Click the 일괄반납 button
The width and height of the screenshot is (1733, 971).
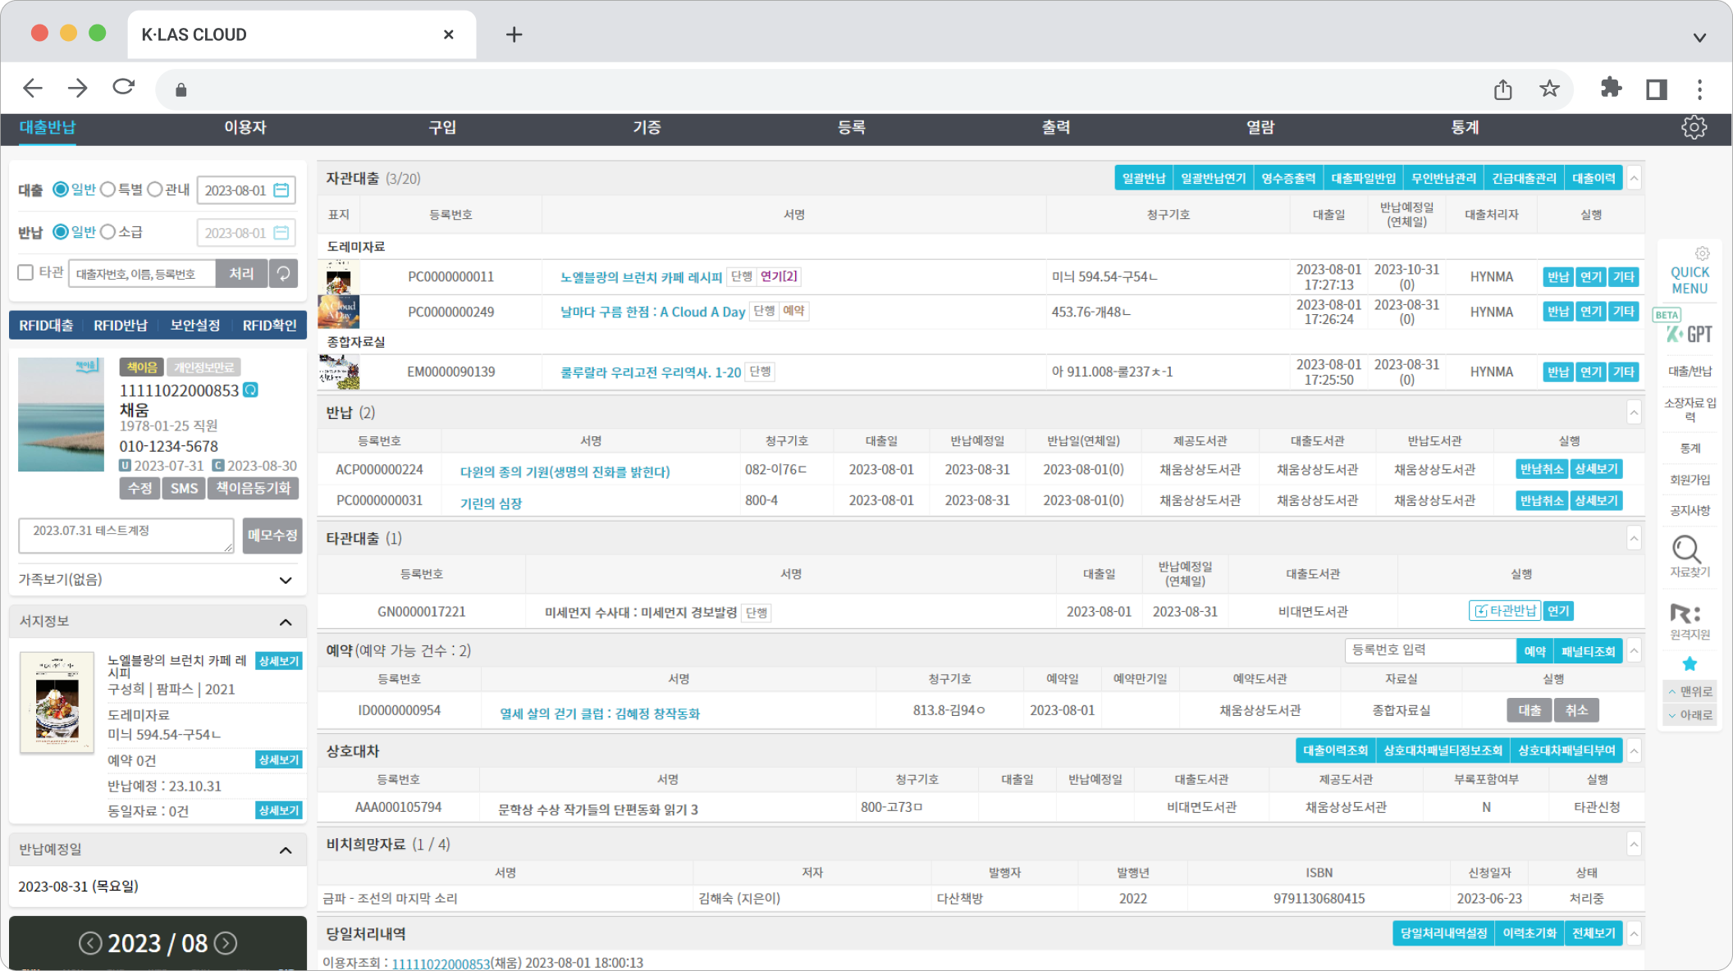(1143, 178)
